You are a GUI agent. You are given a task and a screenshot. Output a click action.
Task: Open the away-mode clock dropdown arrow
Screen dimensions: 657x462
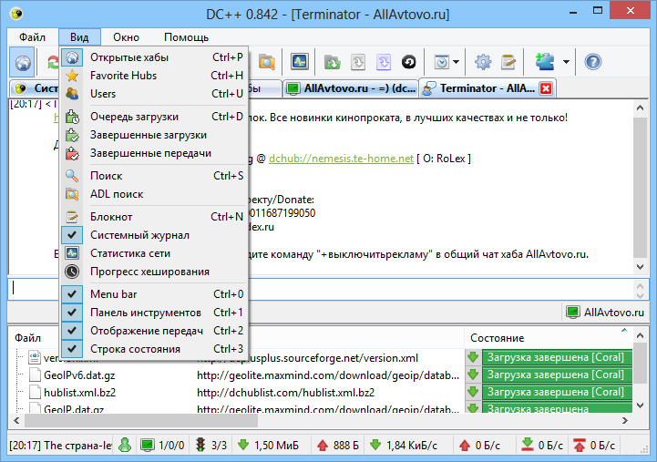(x=456, y=62)
